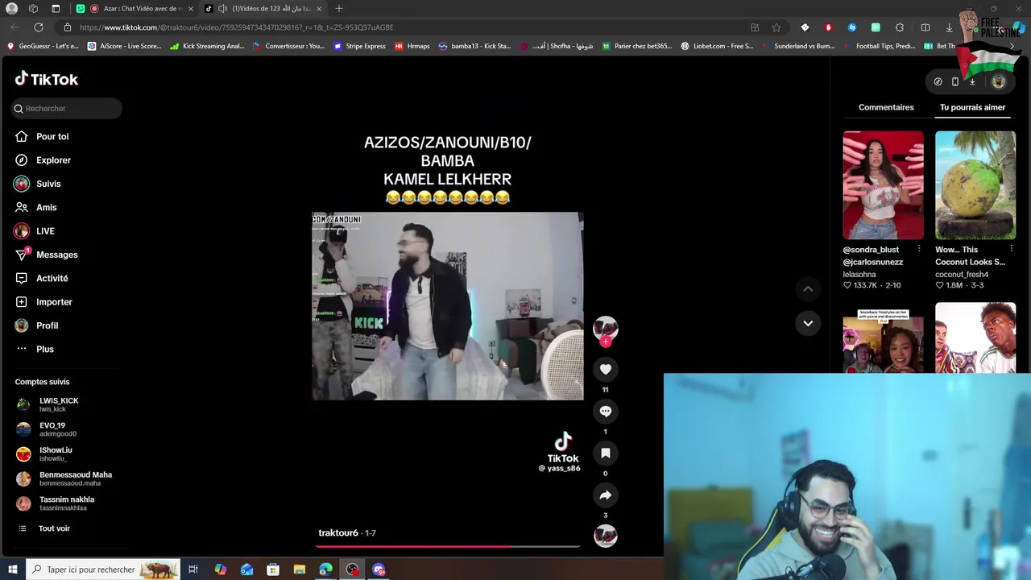This screenshot has width=1031, height=580.
Task: Seek on the red video progress bar
Action: 448,546
